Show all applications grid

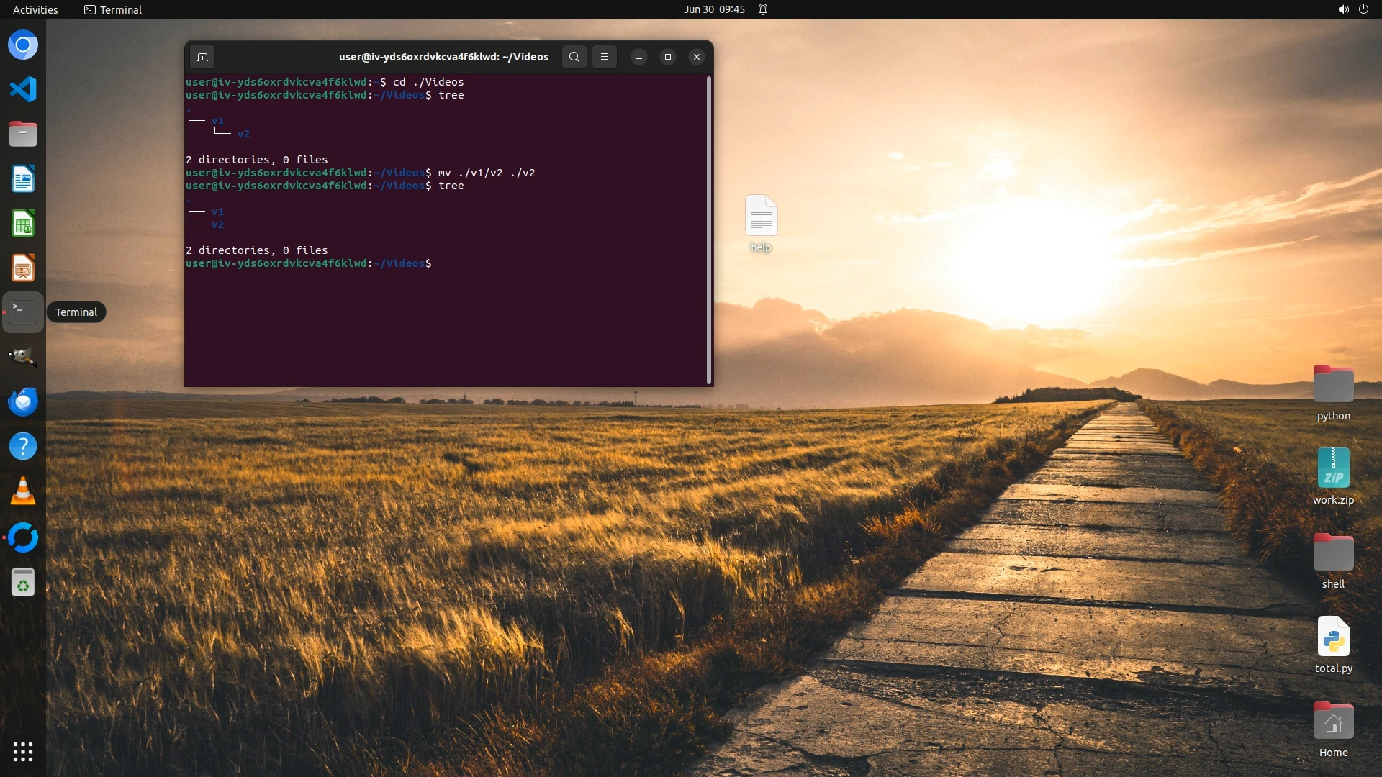click(23, 752)
